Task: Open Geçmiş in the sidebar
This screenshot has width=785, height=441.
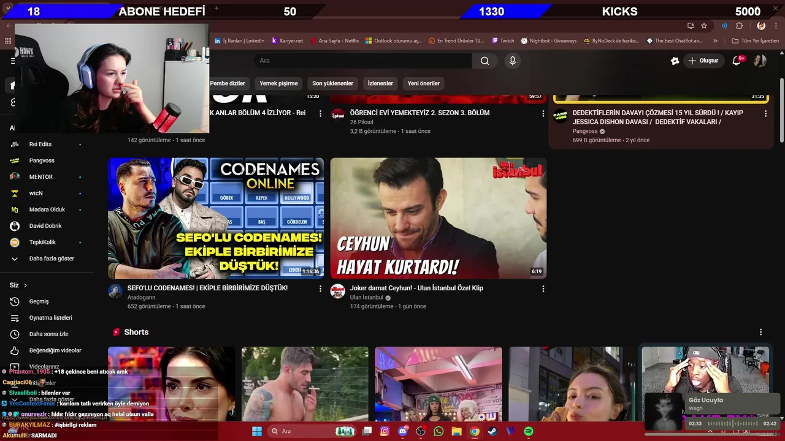Action: click(x=39, y=301)
